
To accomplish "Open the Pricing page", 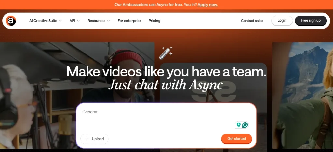I will click(154, 21).
